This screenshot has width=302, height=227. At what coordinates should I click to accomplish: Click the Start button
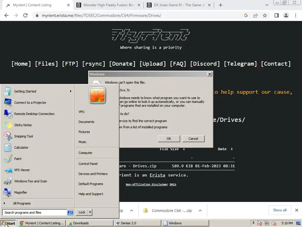tap(8, 223)
